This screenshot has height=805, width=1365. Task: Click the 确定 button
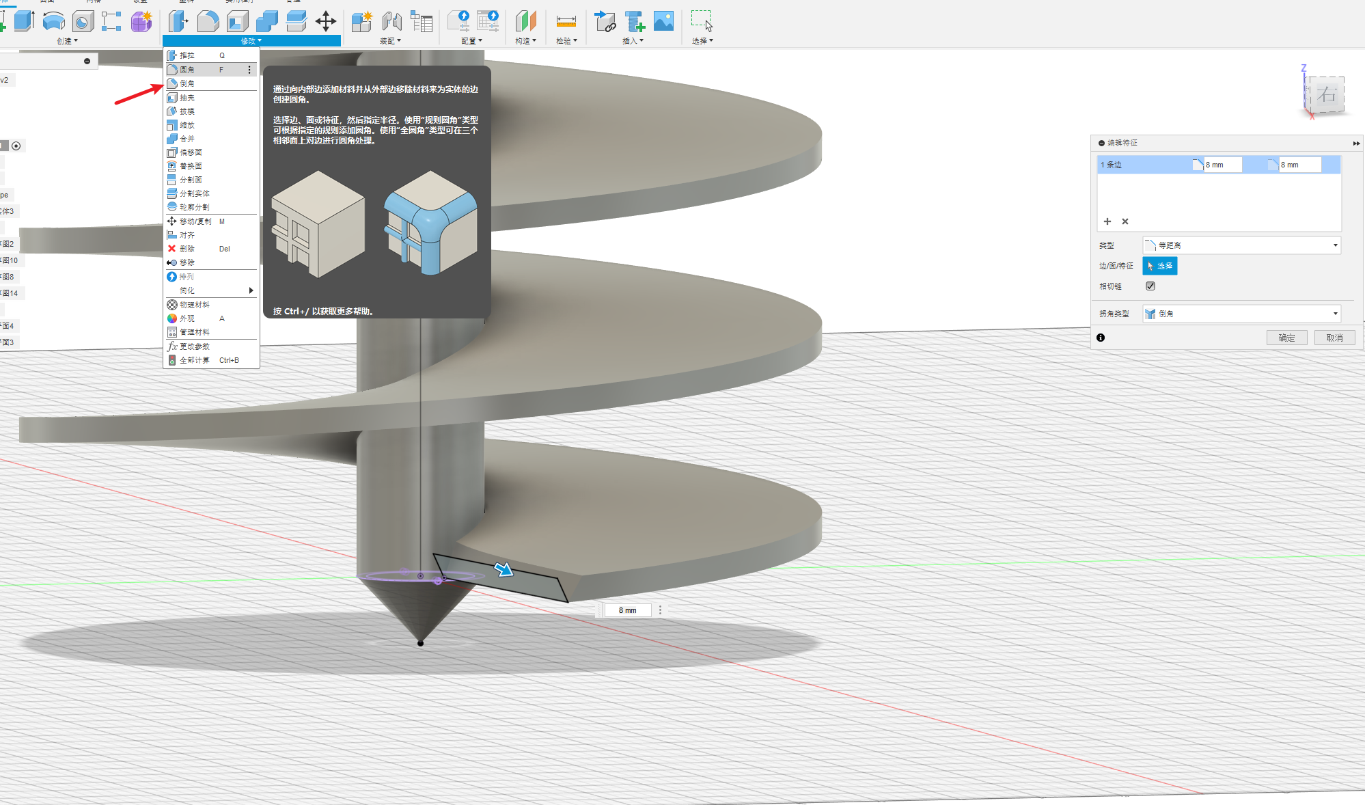1286,338
